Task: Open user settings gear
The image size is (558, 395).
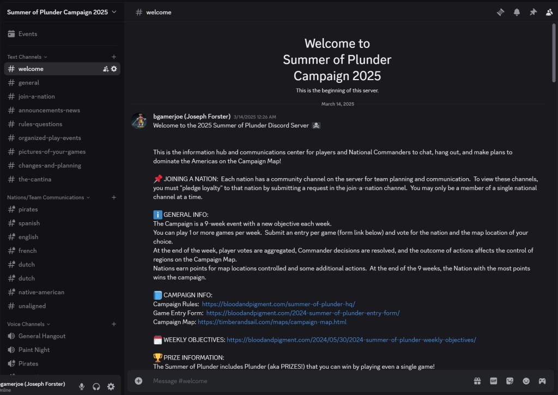Action: pos(111,386)
